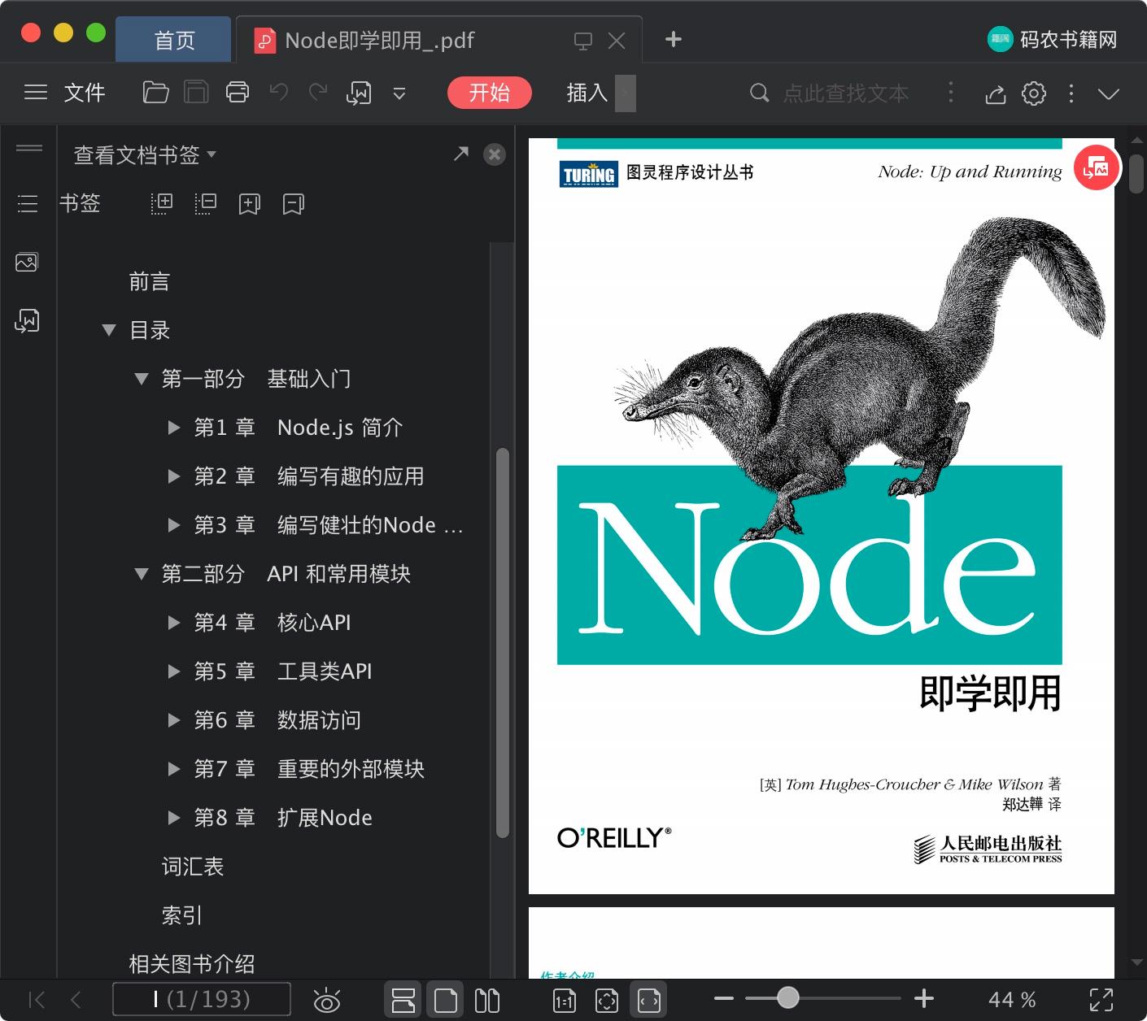Click the fit page icon
The width and height of the screenshot is (1147, 1021).
click(x=607, y=1000)
